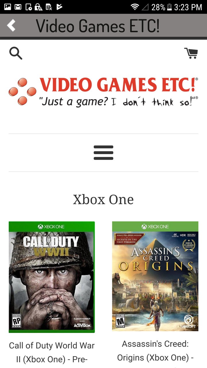
Task: Click the Video Games ETC! logo
Action: (x=103, y=92)
